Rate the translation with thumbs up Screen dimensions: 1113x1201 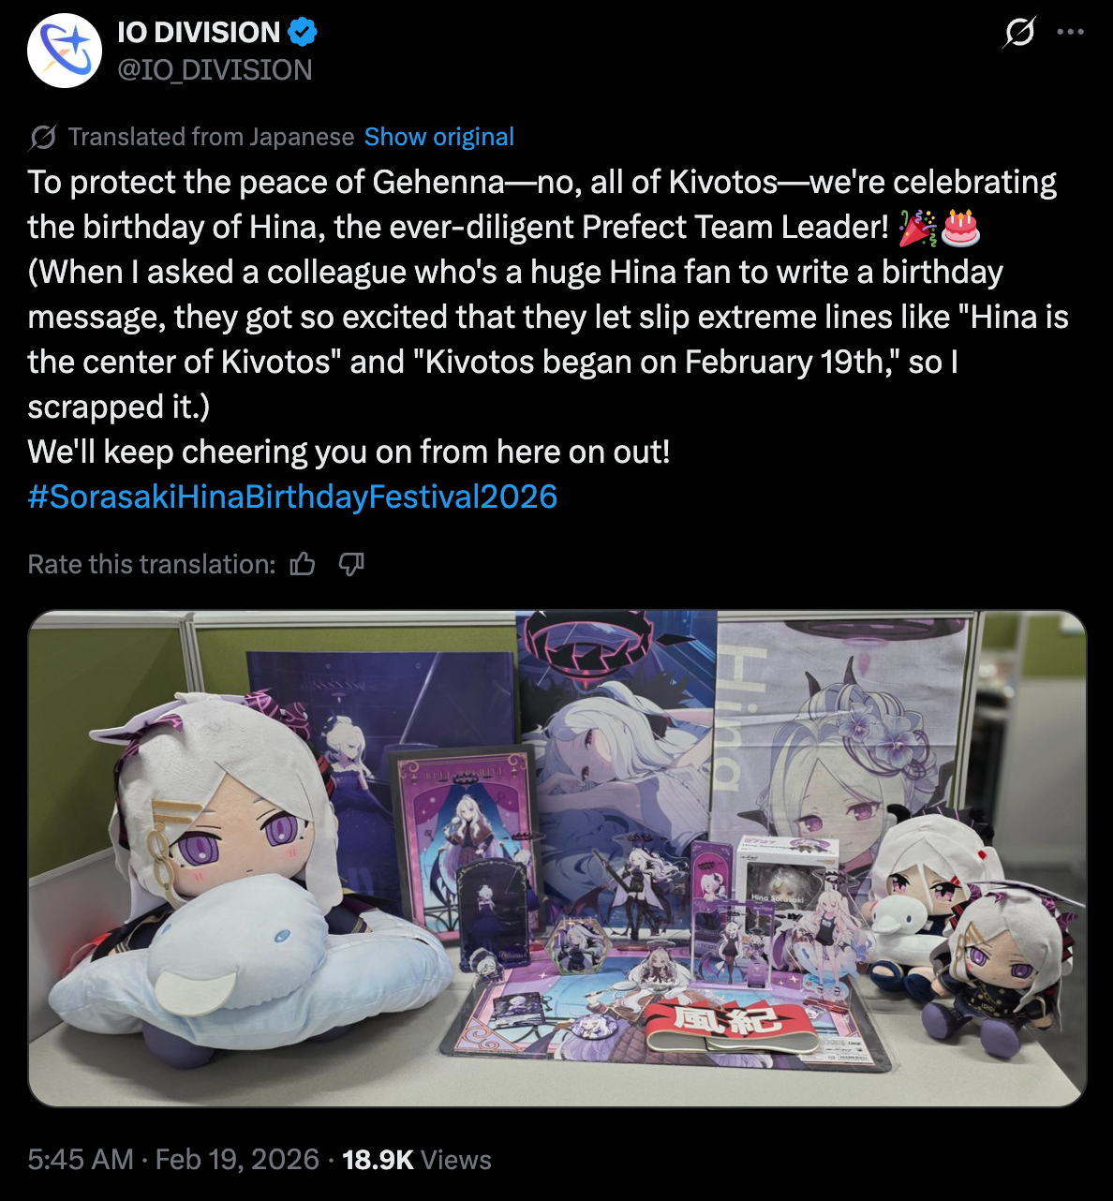(x=303, y=564)
